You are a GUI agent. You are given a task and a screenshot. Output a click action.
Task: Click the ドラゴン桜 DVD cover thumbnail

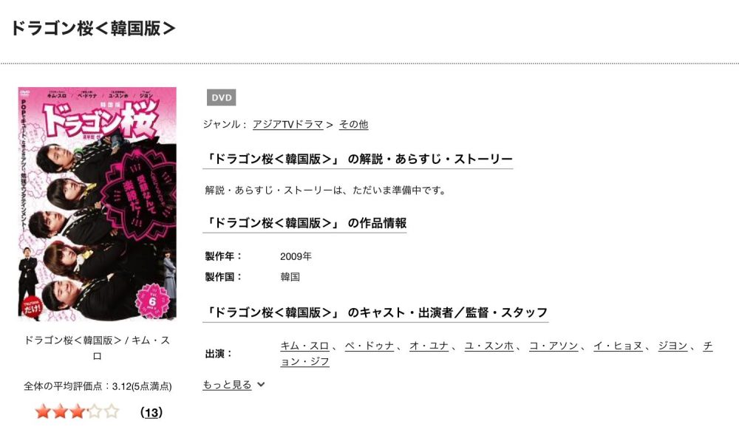pos(97,203)
